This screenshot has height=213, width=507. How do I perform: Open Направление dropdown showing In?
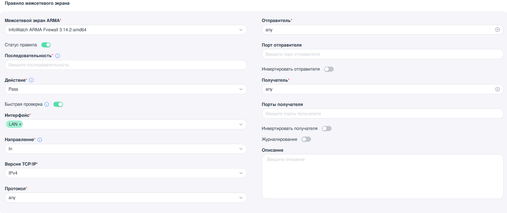click(x=125, y=149)
